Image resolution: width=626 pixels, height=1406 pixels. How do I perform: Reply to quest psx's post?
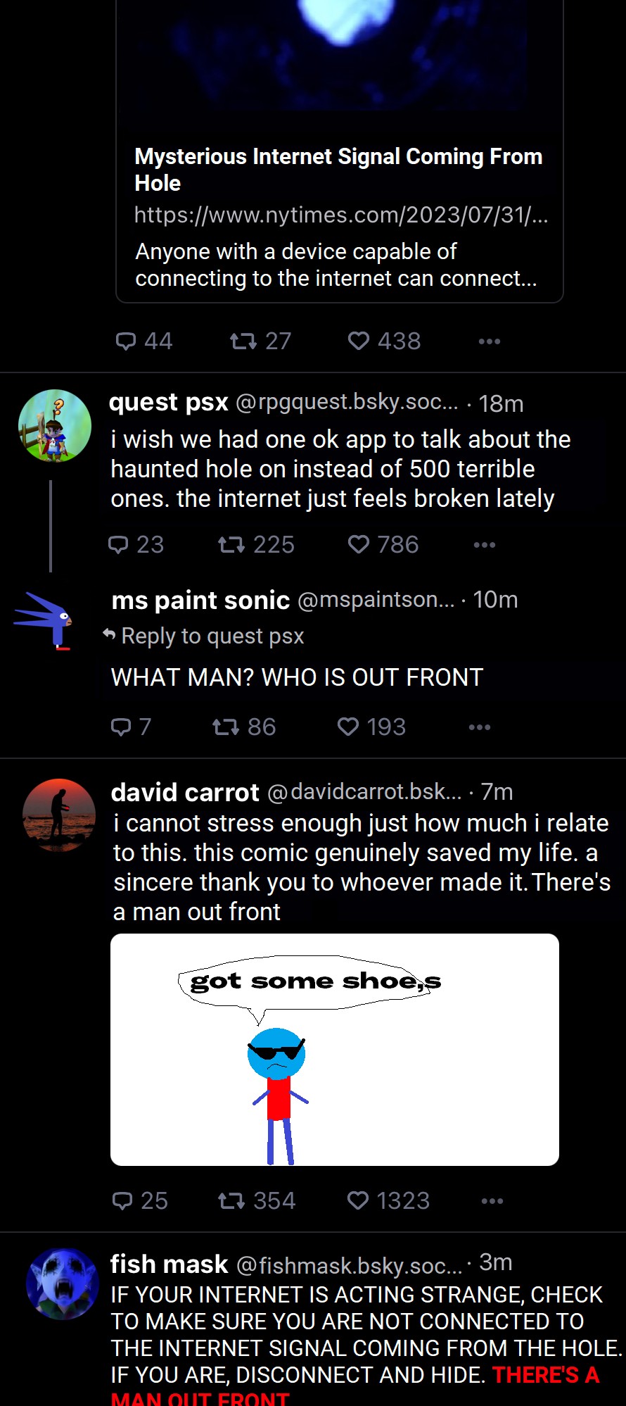click(118, 544)
